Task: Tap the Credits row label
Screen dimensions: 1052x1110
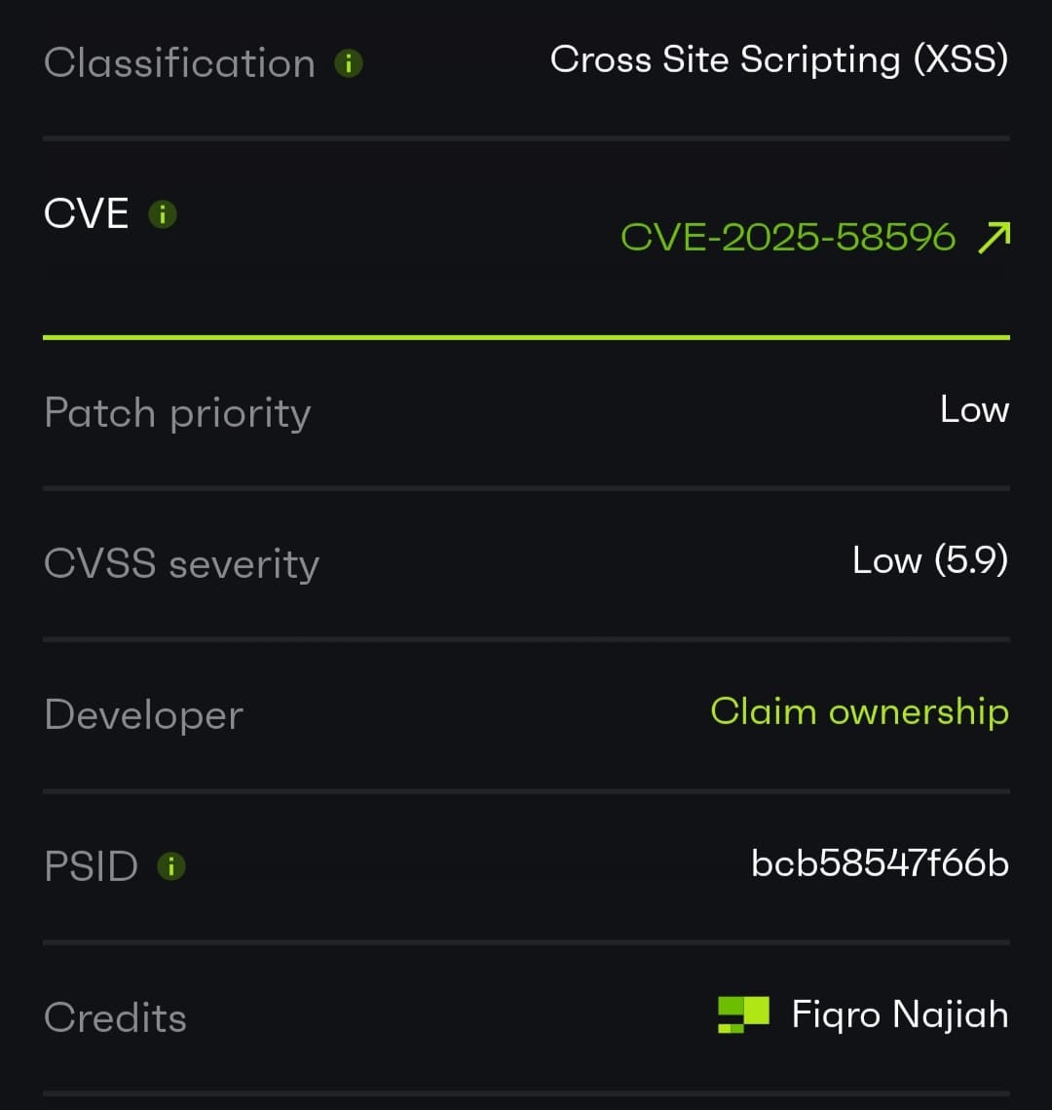Action: [x=115, y=1017]
